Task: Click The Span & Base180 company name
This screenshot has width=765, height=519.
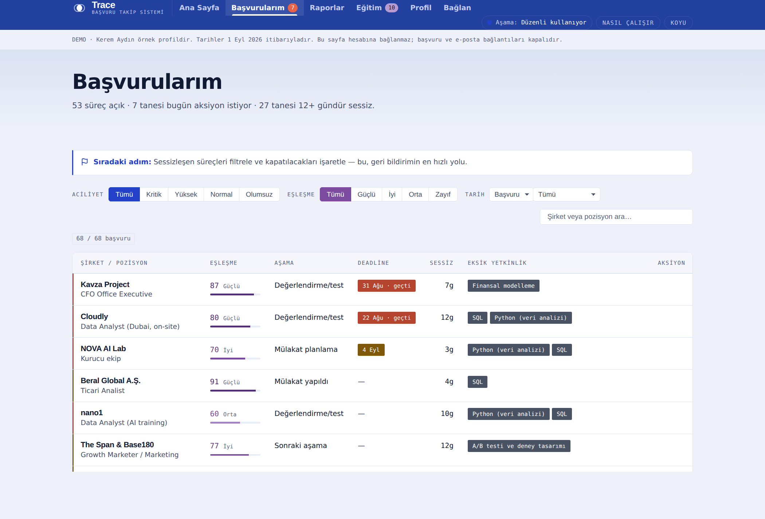Action: 117,445
